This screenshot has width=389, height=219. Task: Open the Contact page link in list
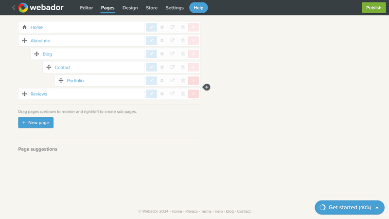(x=63, y=68)
